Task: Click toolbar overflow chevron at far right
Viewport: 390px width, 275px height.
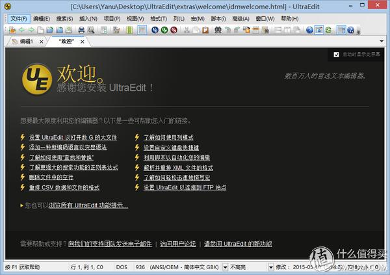Action: click(x=358, y=32)
